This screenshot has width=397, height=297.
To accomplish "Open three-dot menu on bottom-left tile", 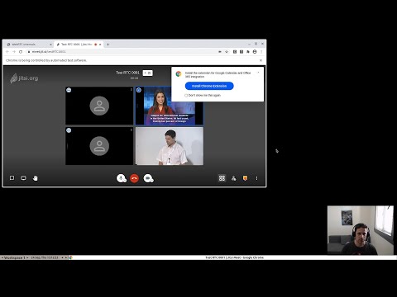I will coord(131,130).
